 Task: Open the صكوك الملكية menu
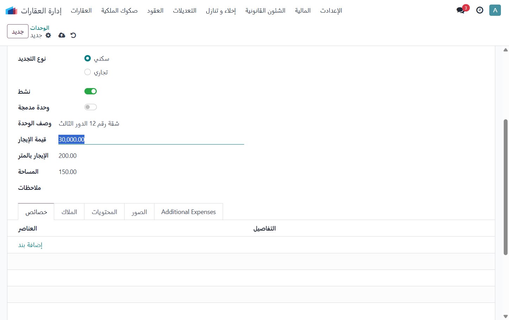pos(119,11)
